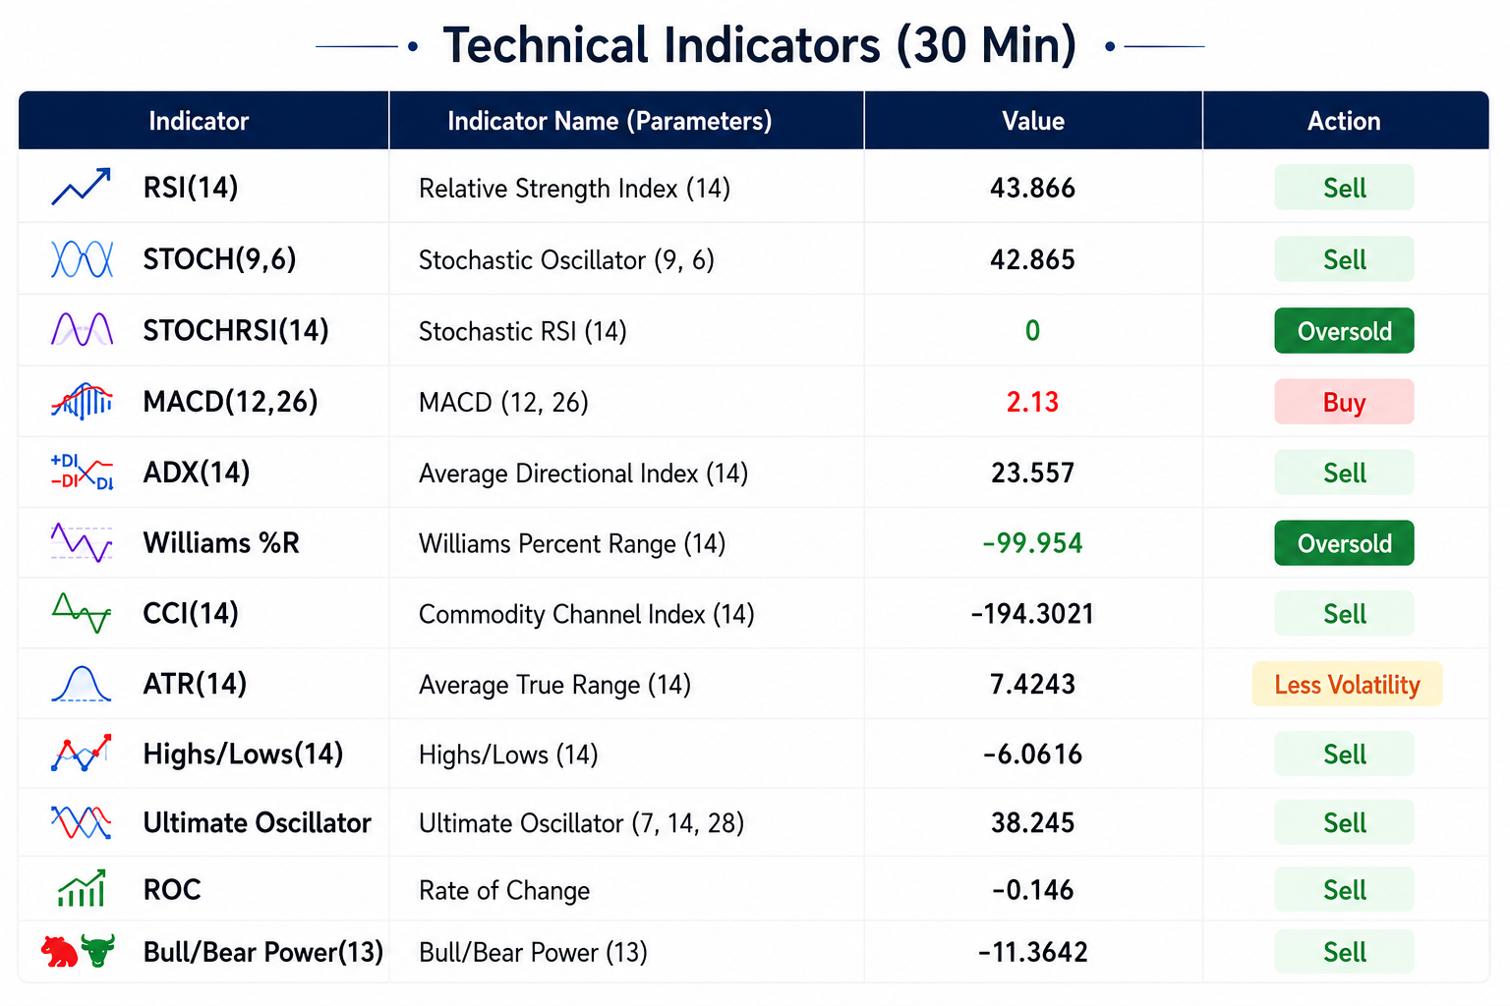The image size is (1510, 1006).
Task: Select the ROC green bar chart icon
Action: (82, 889)
